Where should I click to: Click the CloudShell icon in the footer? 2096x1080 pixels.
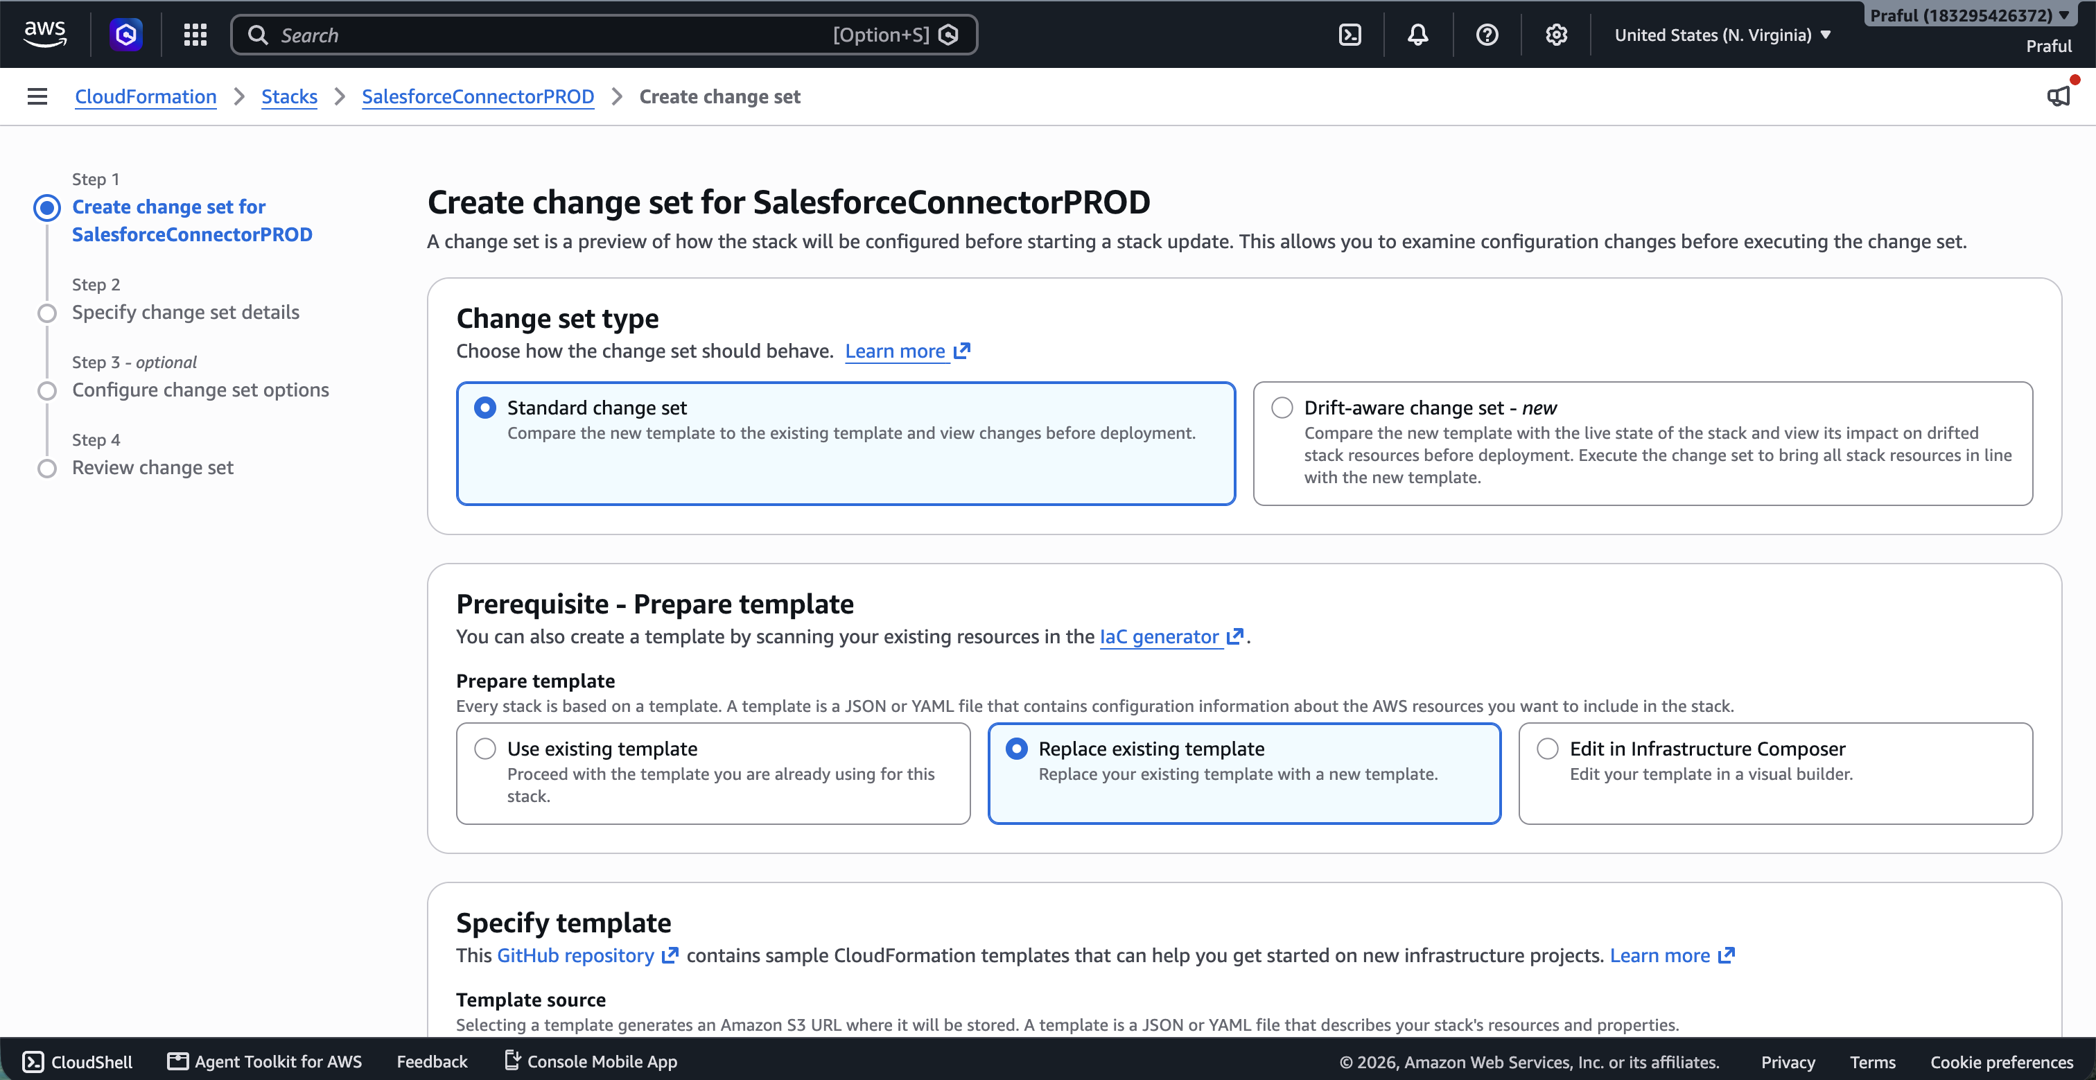(x=33, y=1061)
